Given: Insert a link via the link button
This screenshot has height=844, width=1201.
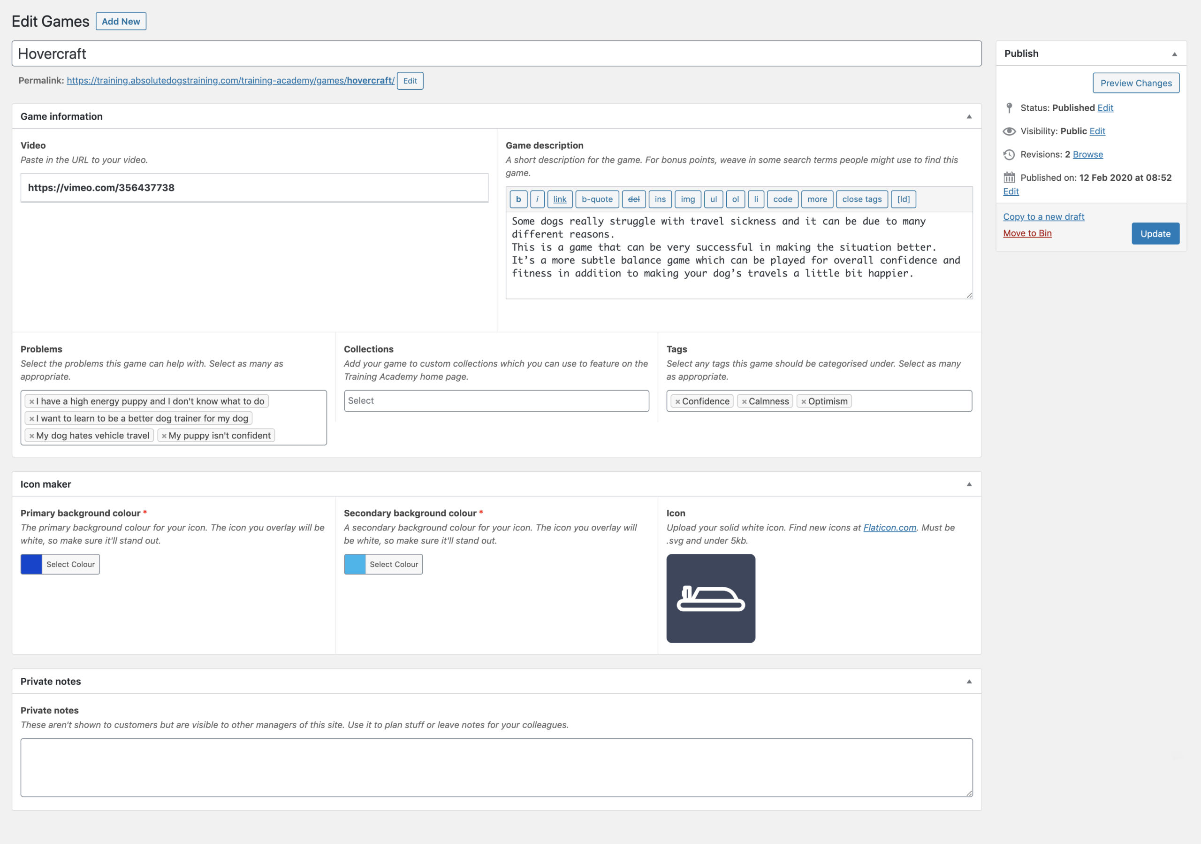Looking at the screenshot, I should click(x=560, y=199).
